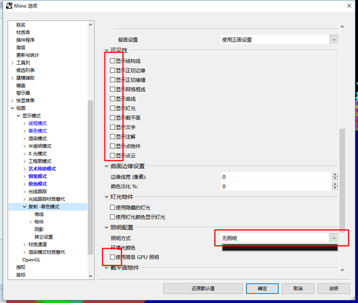Viewport: 358px width, 303px height.
Task: Expand the 工具列 tree node
Action: [13, 63]
